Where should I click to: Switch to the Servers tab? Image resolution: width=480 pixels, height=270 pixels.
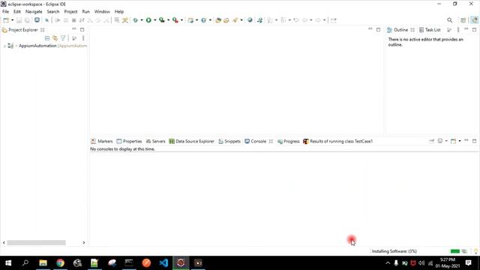pos(155,142)
